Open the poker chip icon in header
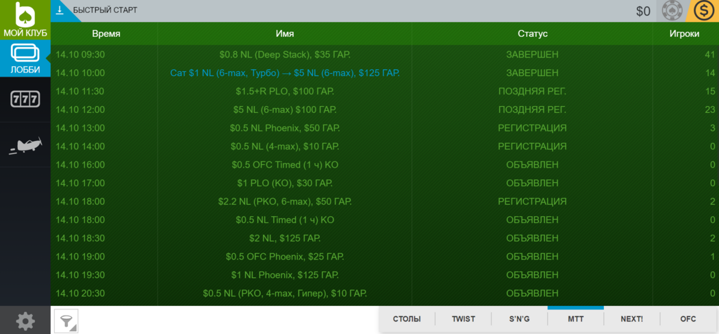719x334 pixels. pos(672,11)
